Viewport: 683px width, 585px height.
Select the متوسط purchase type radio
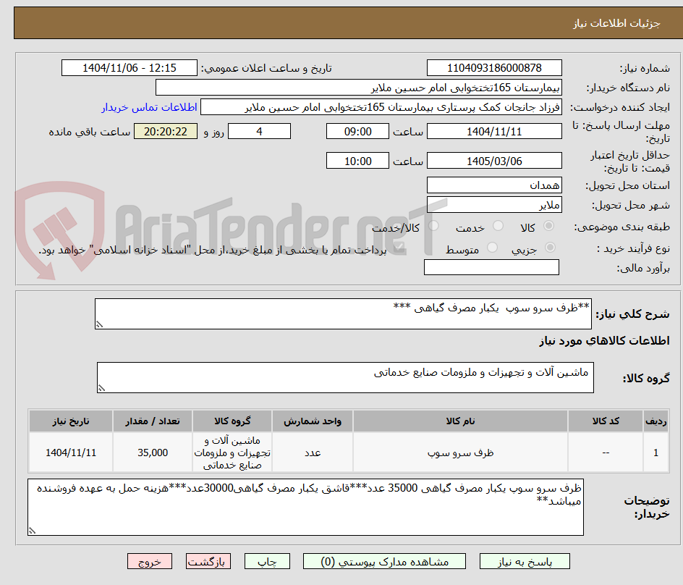pyautogui.click(x=492, y=248)
